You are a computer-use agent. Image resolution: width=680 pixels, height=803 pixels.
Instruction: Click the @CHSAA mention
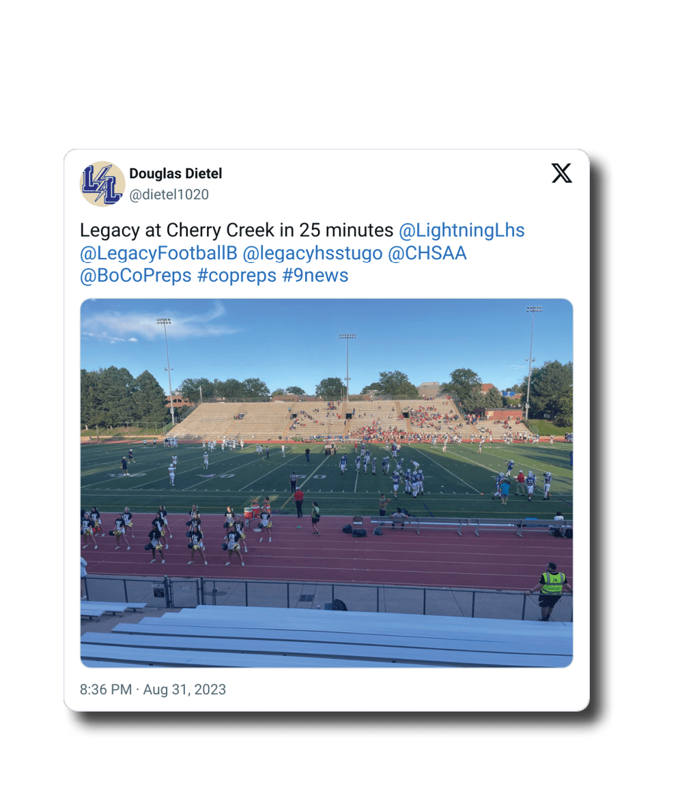[x=427, y=253]
